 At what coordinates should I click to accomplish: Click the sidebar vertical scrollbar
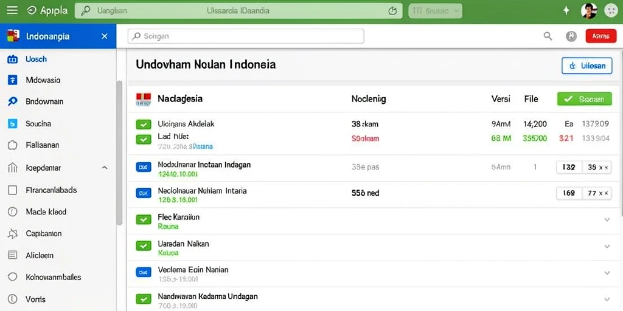pos(119,152)
